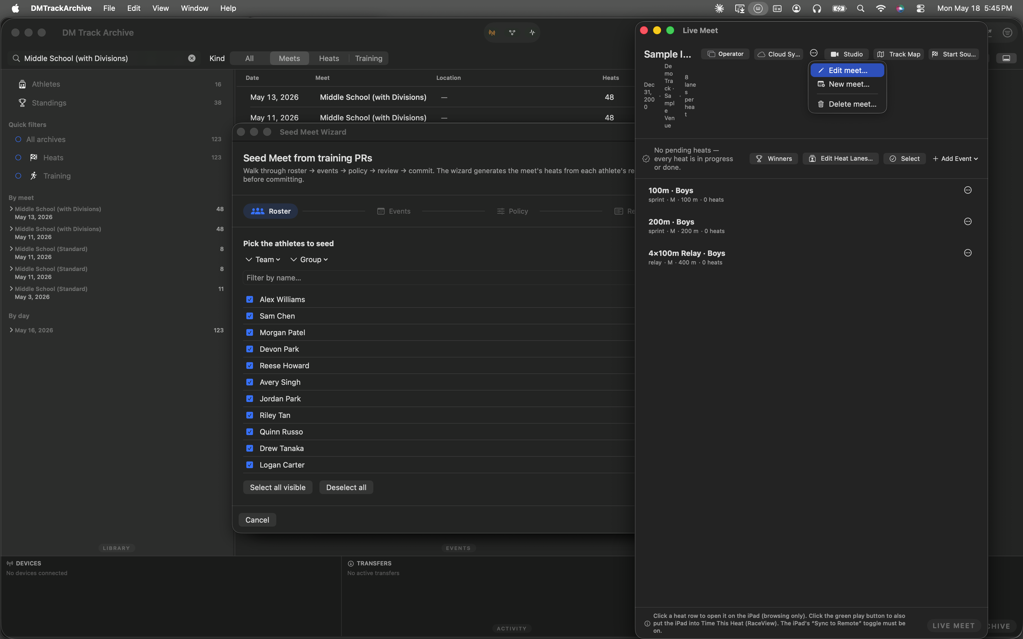Viewport: 1023px width, 639px height.
Task: Uncheck Riley Tan in the roster
Action: [249, 415]
